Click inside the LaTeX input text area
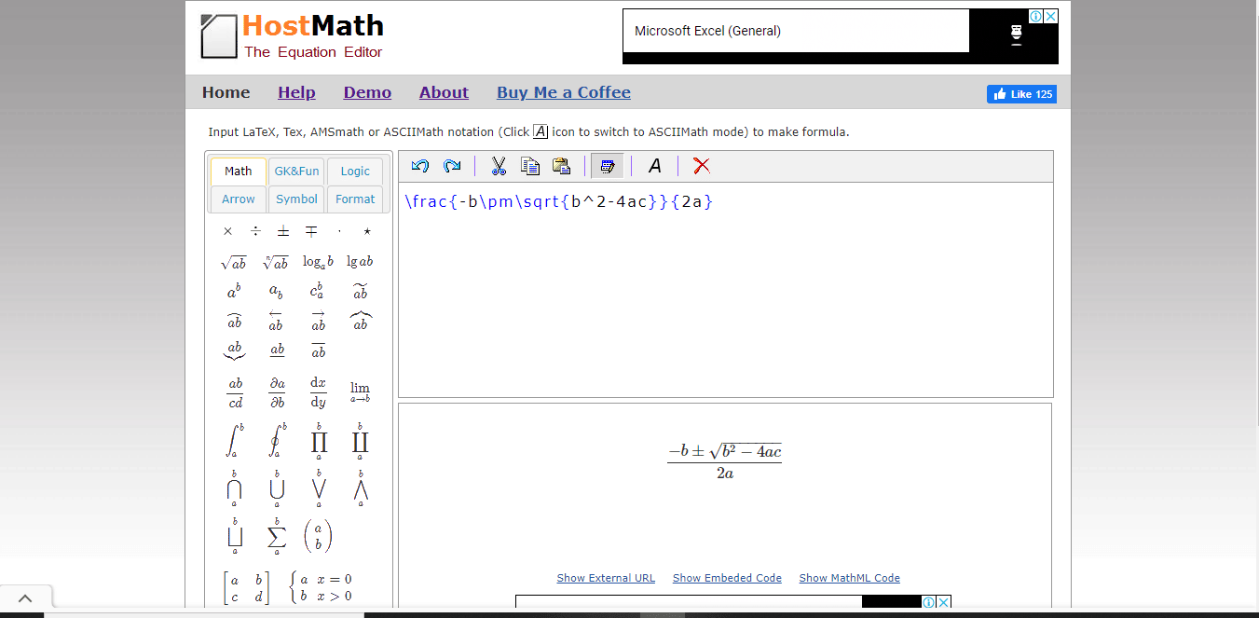1259x618 pixels. coord(725,298)
